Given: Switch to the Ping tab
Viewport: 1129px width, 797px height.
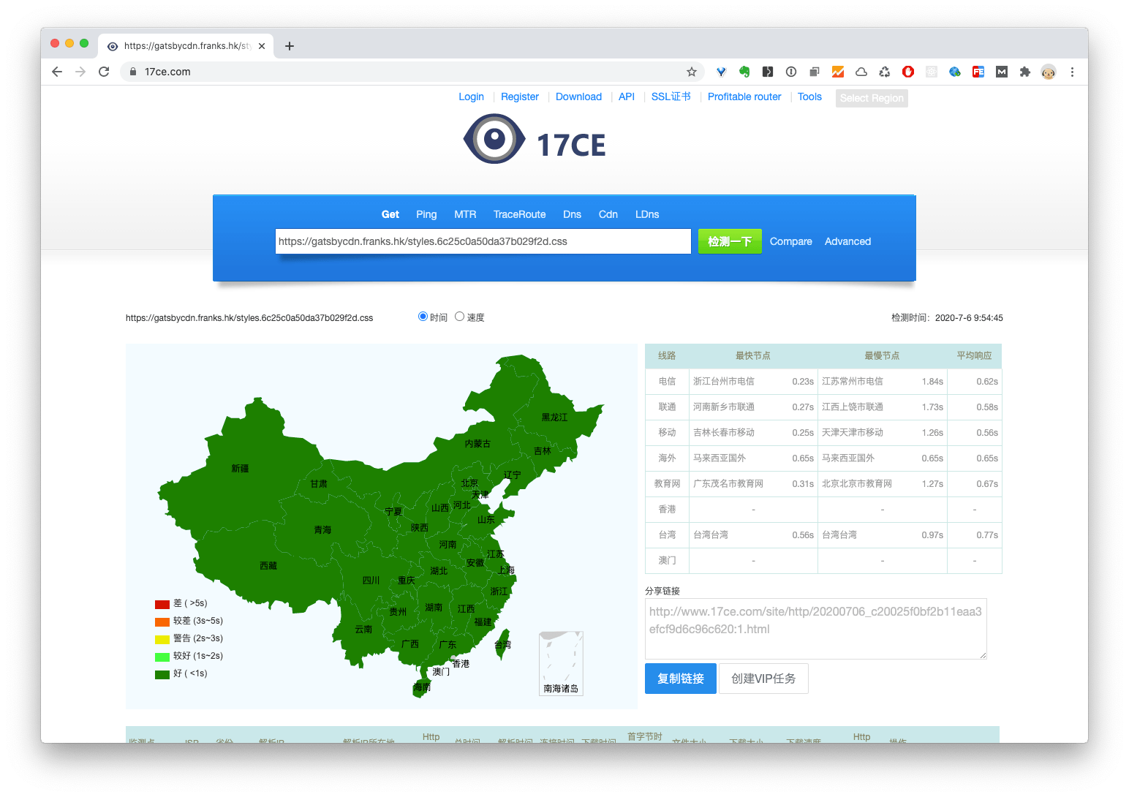Looking at the screenshot, I should [426, 214].
